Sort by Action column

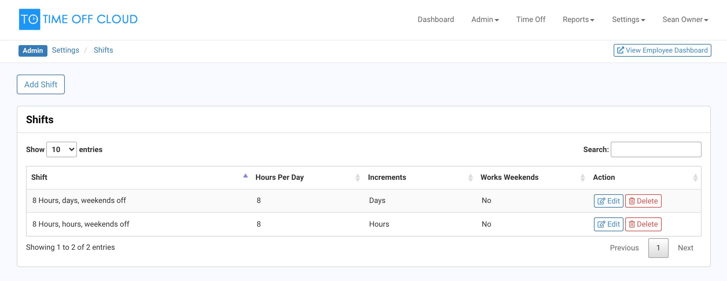point(645,178)
